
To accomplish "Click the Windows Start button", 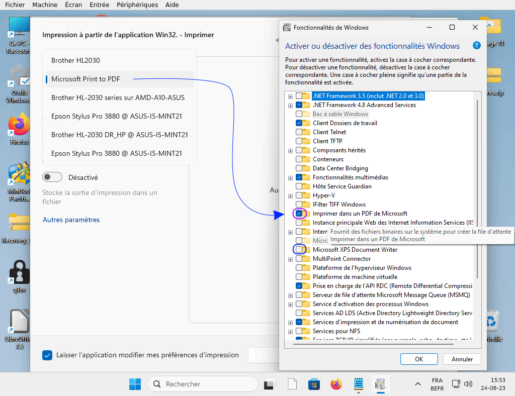I will (135, 384).
